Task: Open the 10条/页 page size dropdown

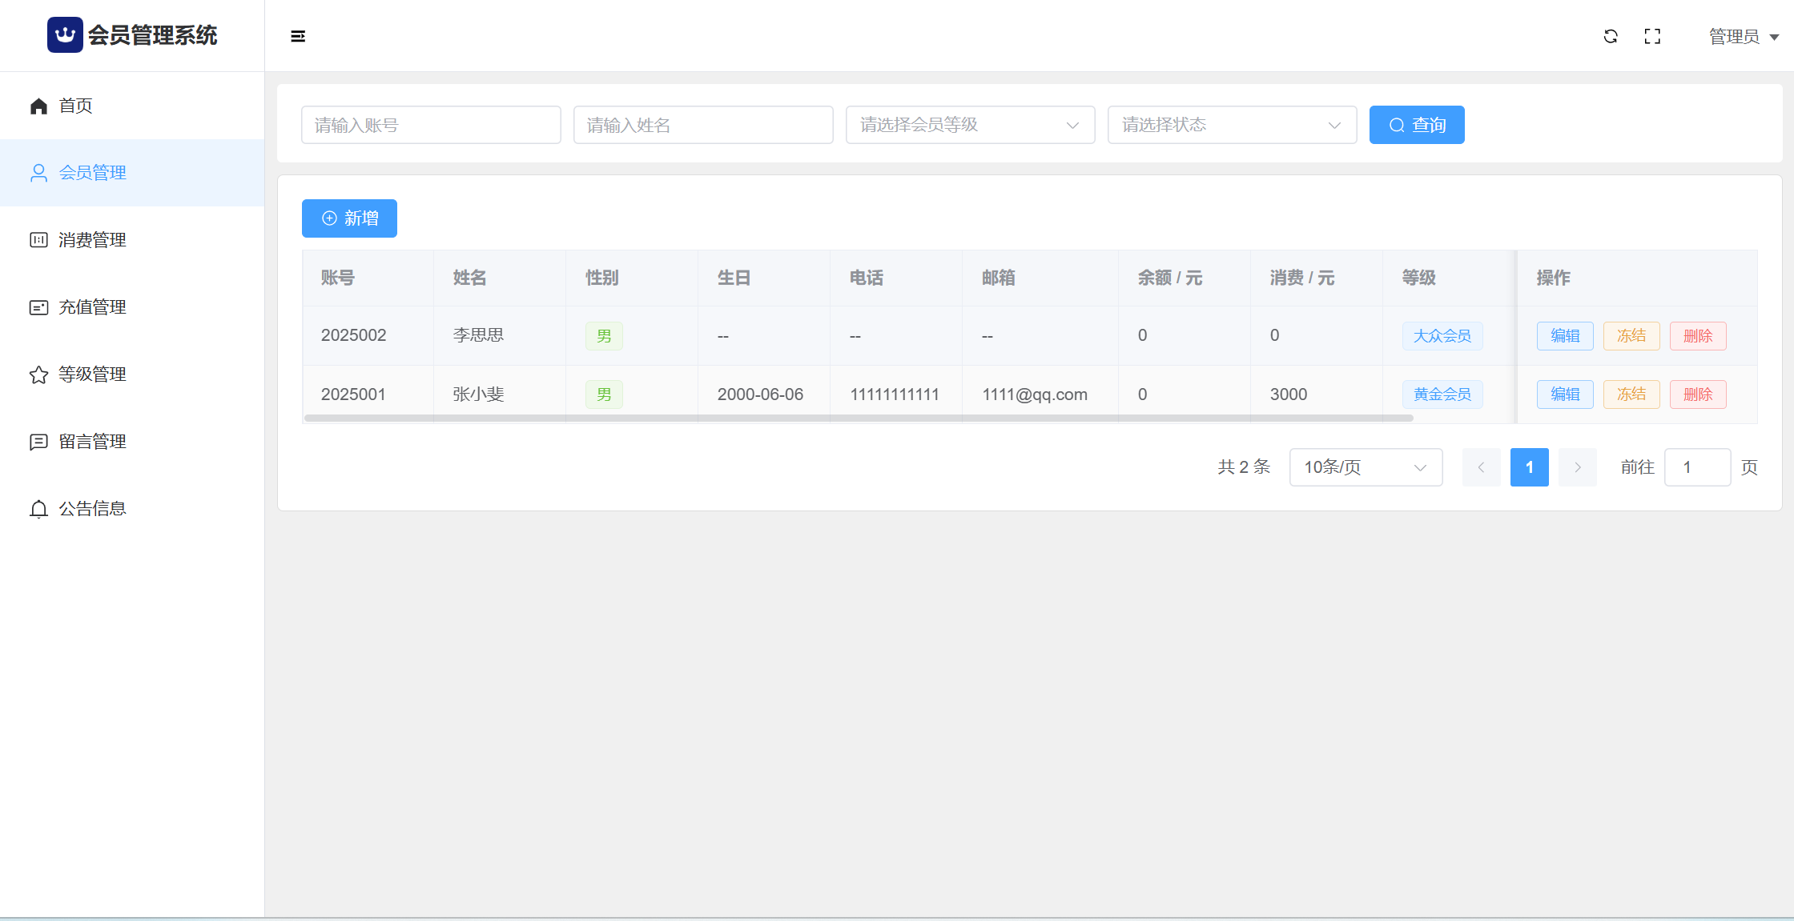Action: [1366, 467]
